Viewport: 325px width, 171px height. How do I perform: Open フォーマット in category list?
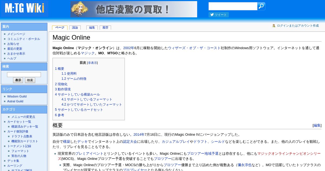pyautogui.click(x=20, y=151)
